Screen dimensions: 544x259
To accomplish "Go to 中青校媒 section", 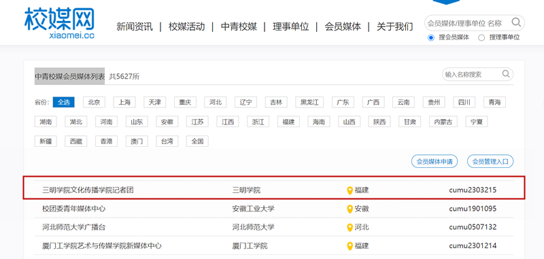I will pyautogui.click(x=239, y=27).
